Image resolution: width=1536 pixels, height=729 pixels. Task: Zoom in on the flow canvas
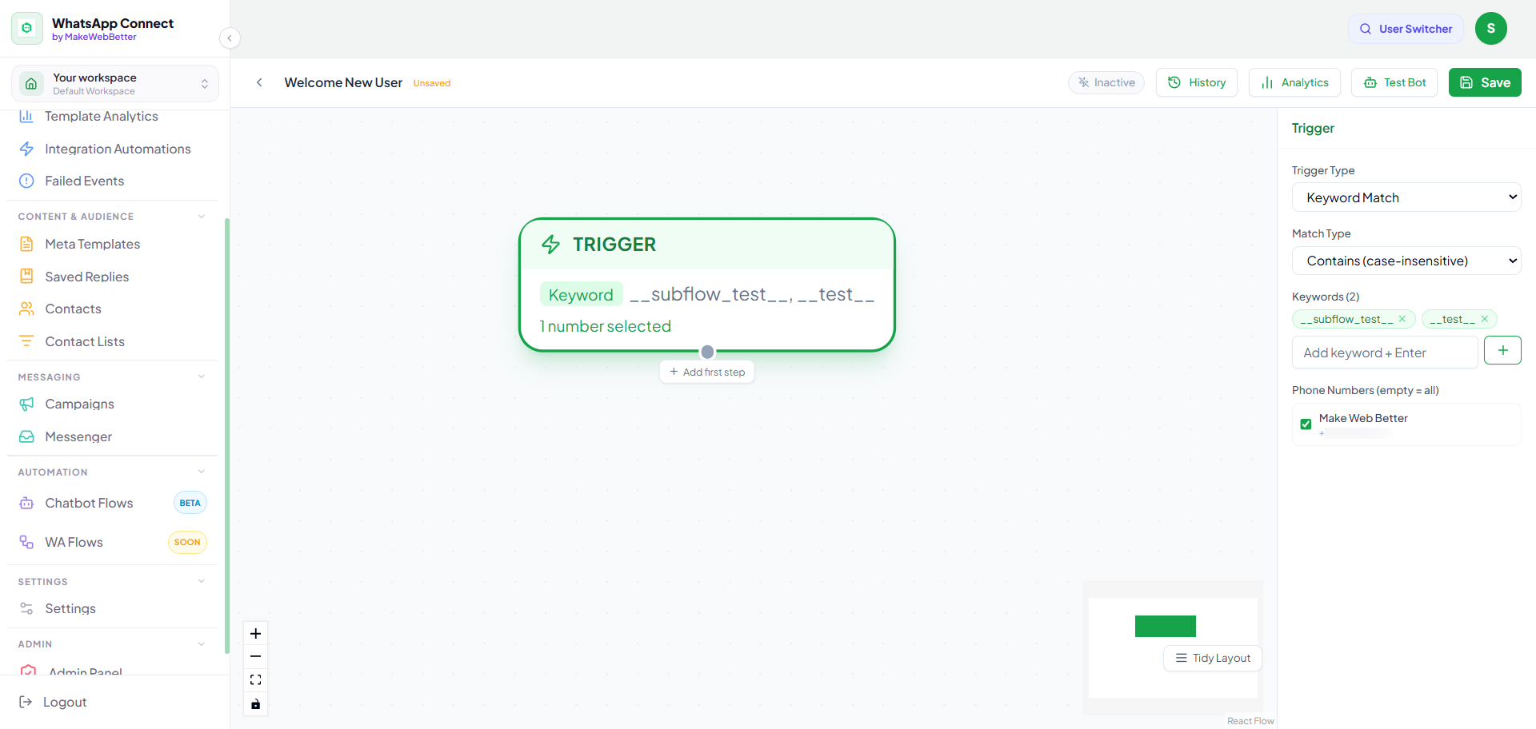(x=256, y=634)
